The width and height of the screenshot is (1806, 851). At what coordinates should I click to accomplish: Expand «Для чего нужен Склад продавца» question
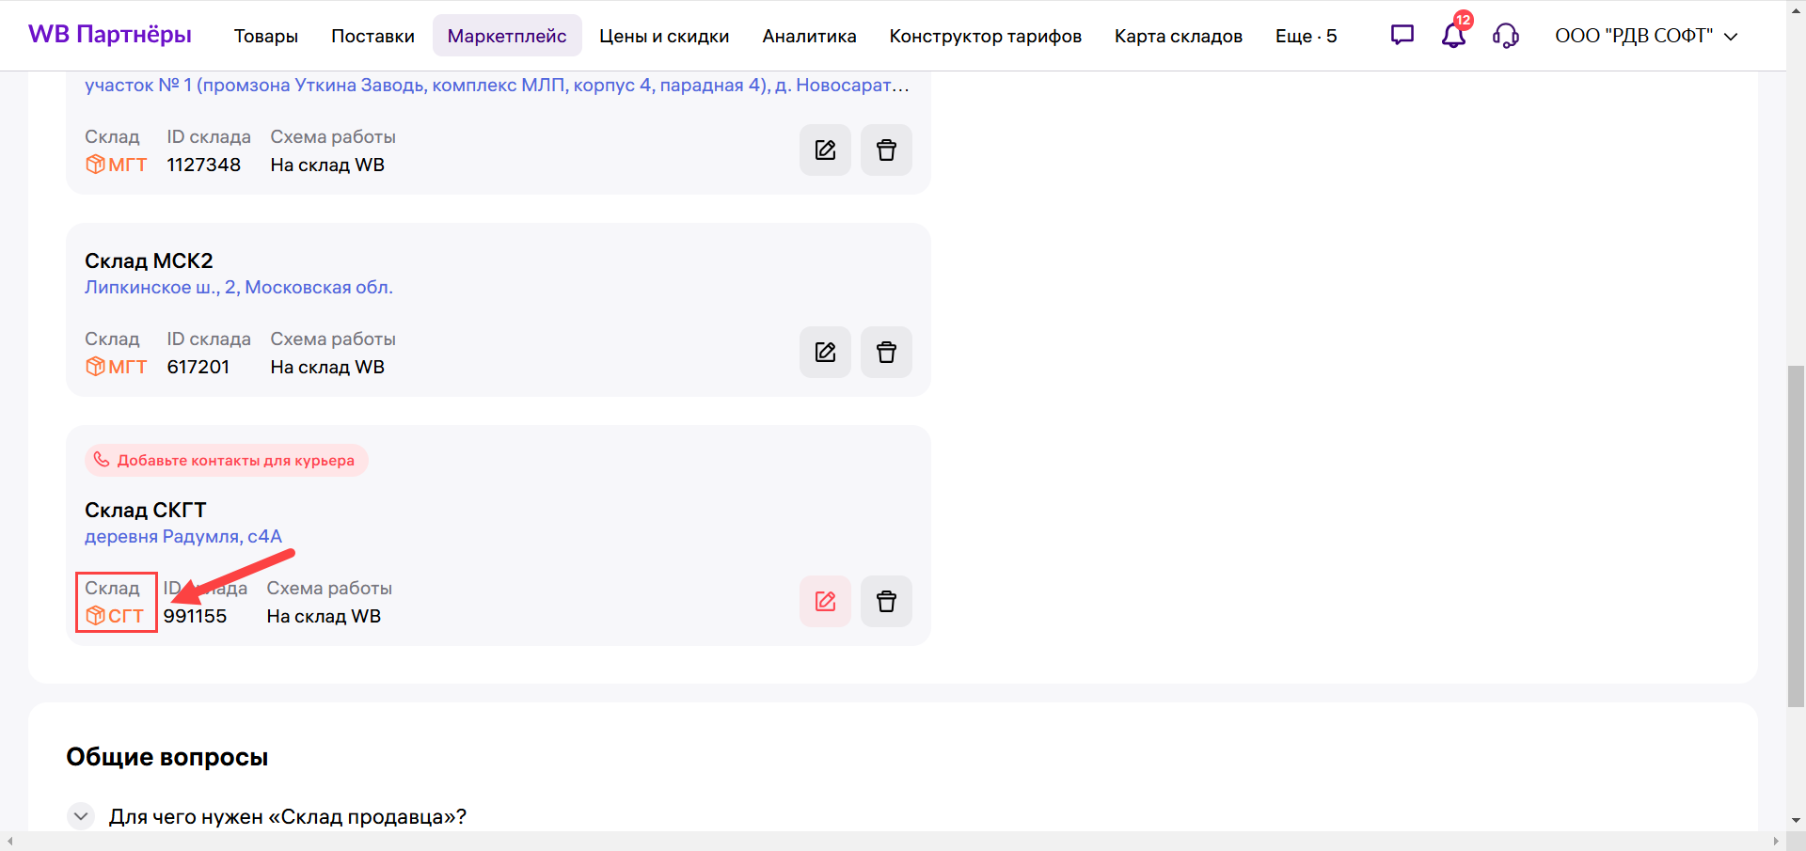[81, 816]
